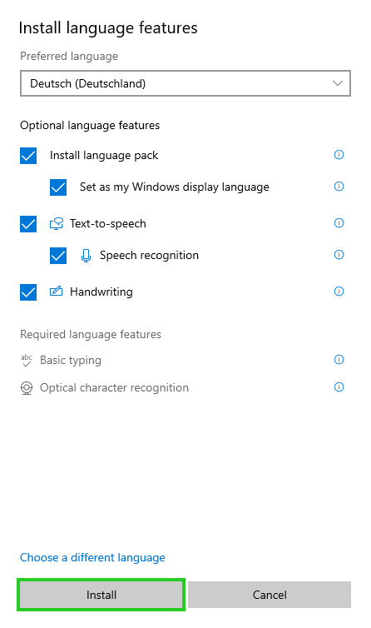Click the Text-to-speech monitor icon

[x=57, y=223]
